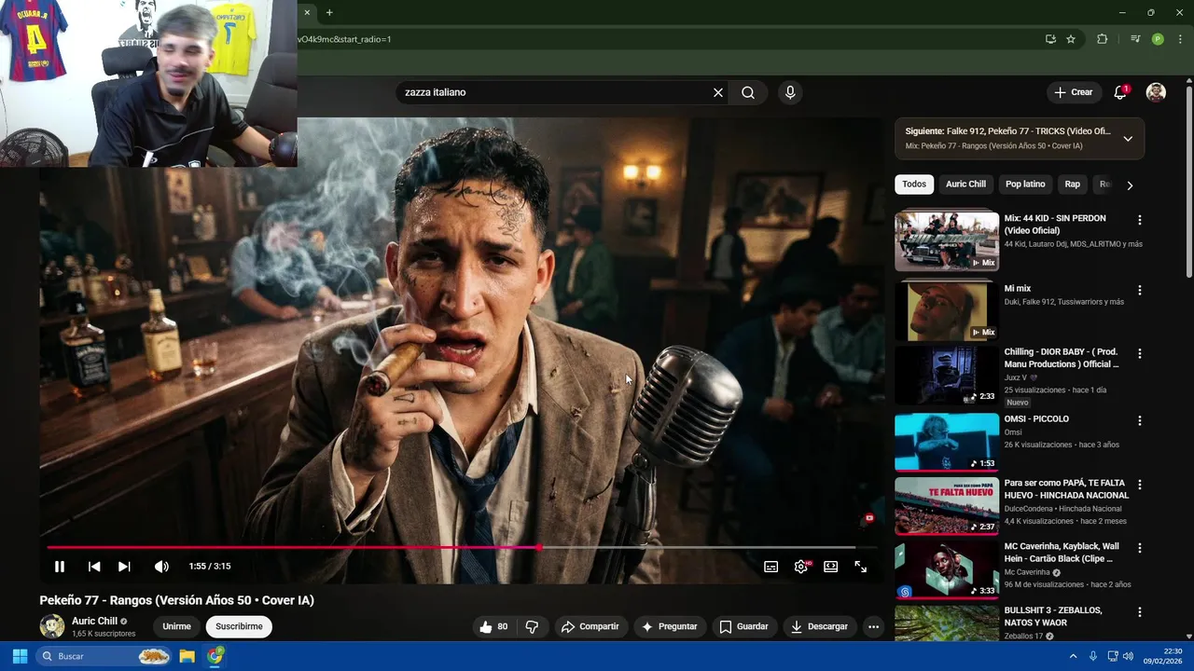Open the Auric Chill channel avatar

coord(52,626)
